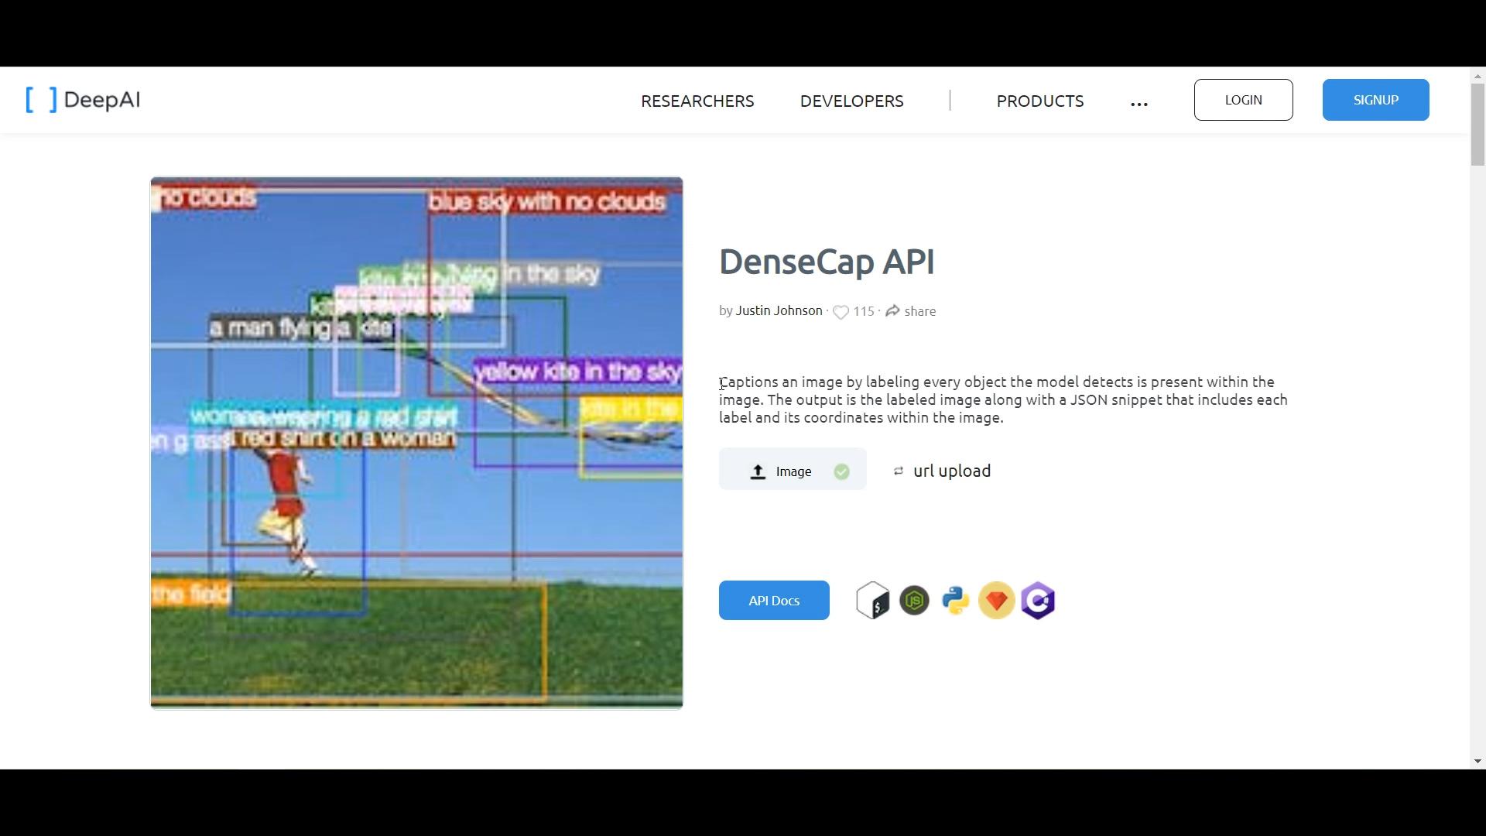Open the PRODUCTS menu
1486x836 pixels.
(x=1039, y=101)
